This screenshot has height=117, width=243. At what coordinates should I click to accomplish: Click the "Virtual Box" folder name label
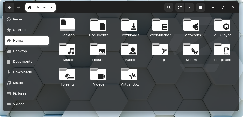click(130, 84)
